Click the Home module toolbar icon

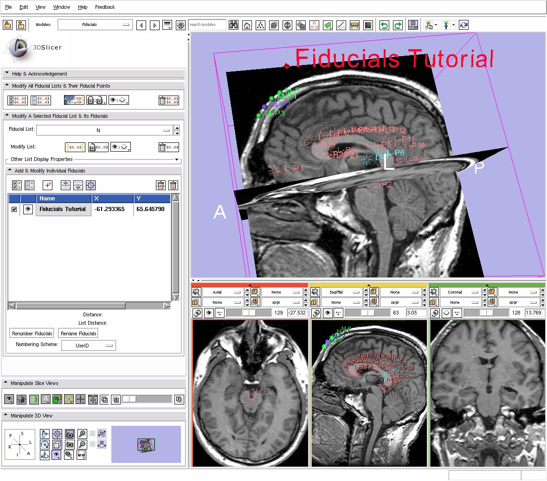(x=247, y=25)
